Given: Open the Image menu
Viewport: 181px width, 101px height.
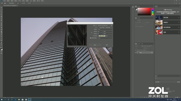Looking at the screenshot, I should coord(12,1).
